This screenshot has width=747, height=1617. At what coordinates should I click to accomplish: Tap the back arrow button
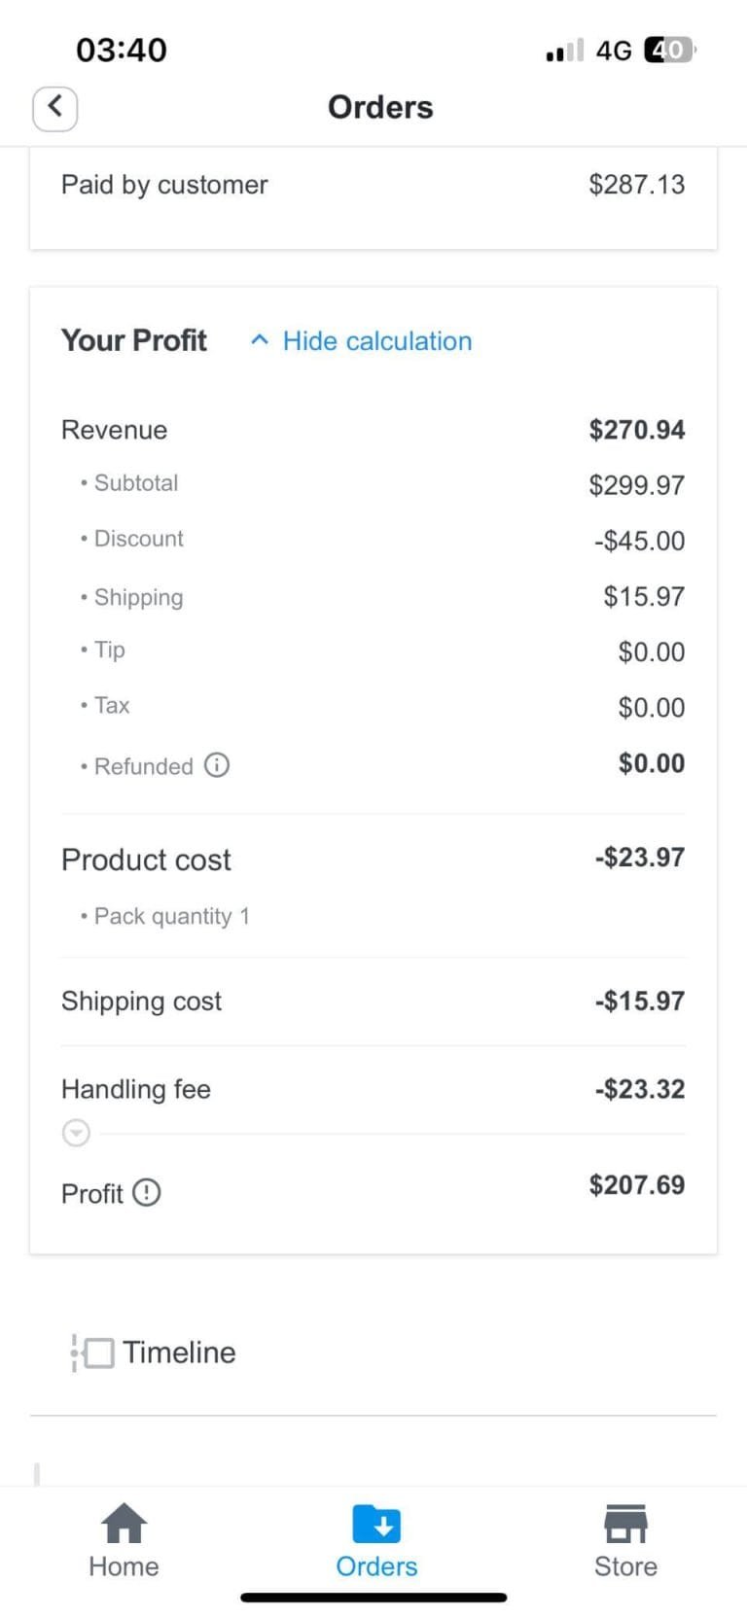tap(54, 107)
